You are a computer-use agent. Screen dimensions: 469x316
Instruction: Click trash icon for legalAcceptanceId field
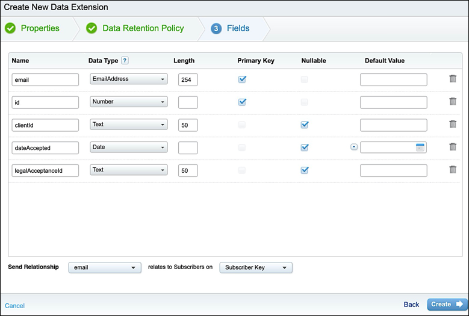[452, 170]
